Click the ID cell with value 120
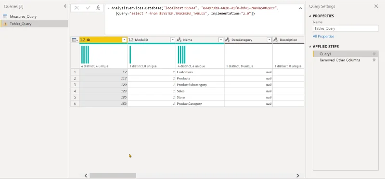 [x=103, y=85]
